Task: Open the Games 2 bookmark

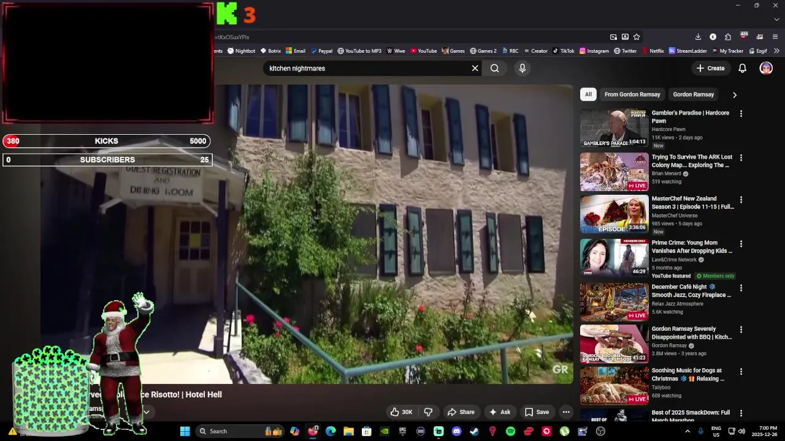Action: click(x=483, y=51)
